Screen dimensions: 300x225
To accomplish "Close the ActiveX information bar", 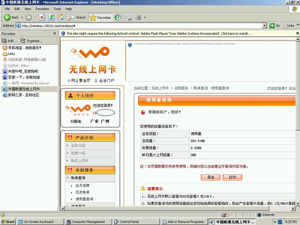I will [298, 33].
